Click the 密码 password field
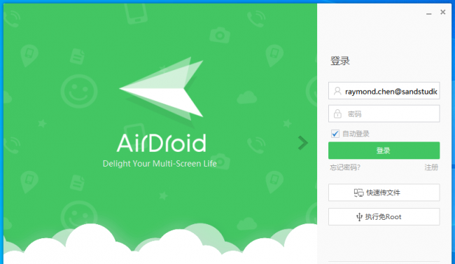Image resolution: width=455 pixels, height=264 pixels. pos(384,113)
